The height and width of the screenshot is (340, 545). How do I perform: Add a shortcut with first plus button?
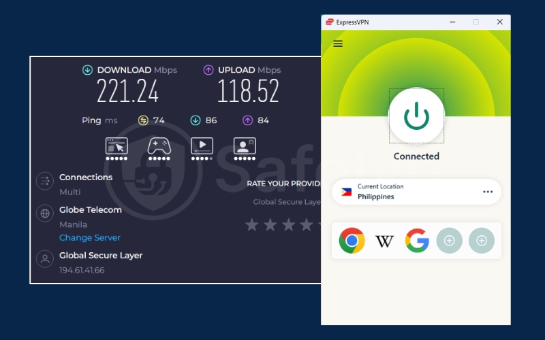[x=449, y=241]
